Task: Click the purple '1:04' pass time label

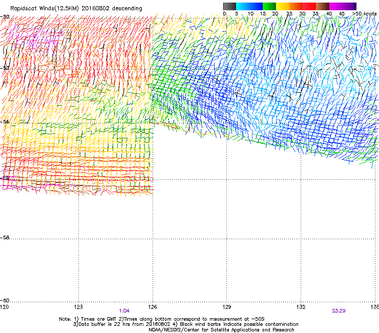Action: click(x=124, y=311)
